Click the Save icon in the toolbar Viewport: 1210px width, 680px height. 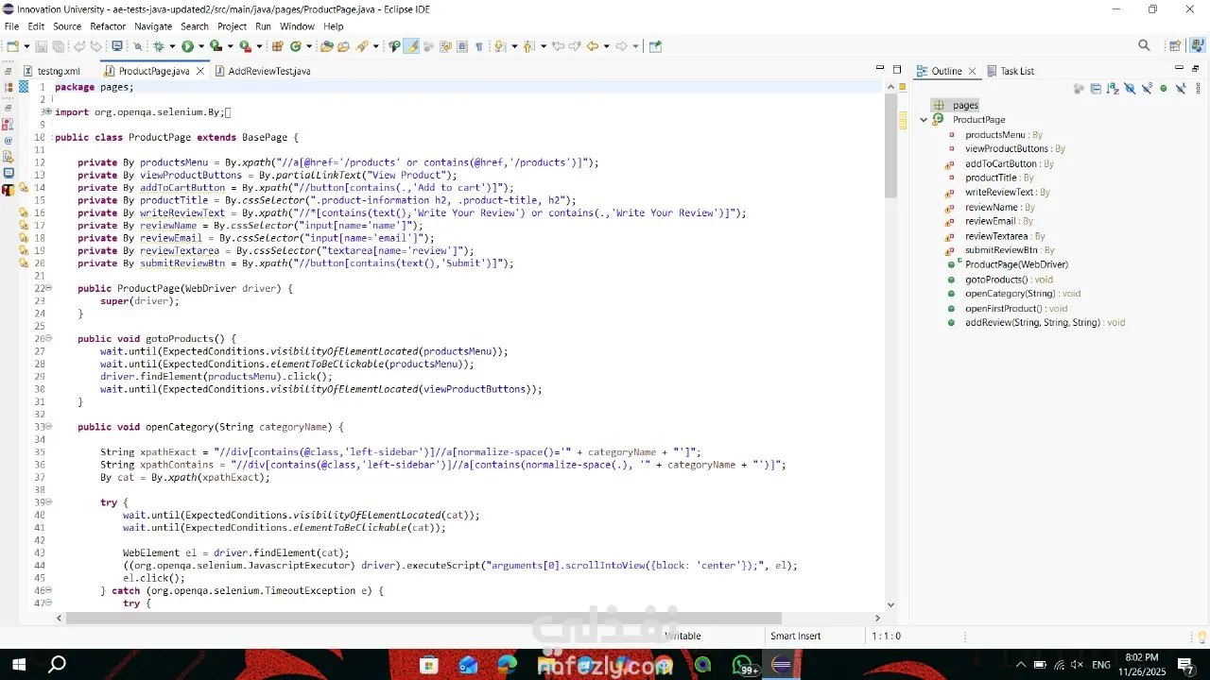point(42,46)
